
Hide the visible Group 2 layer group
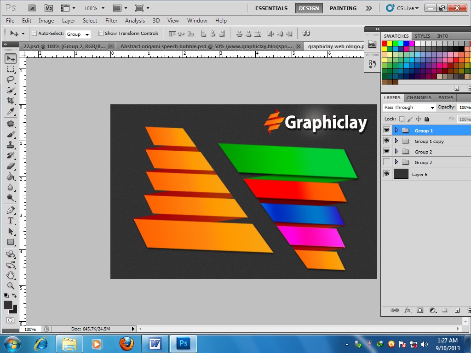[x=386, y=151]
